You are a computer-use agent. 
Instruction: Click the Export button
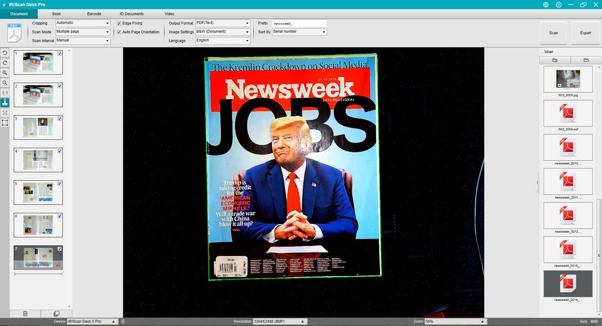tap(586, 33)
